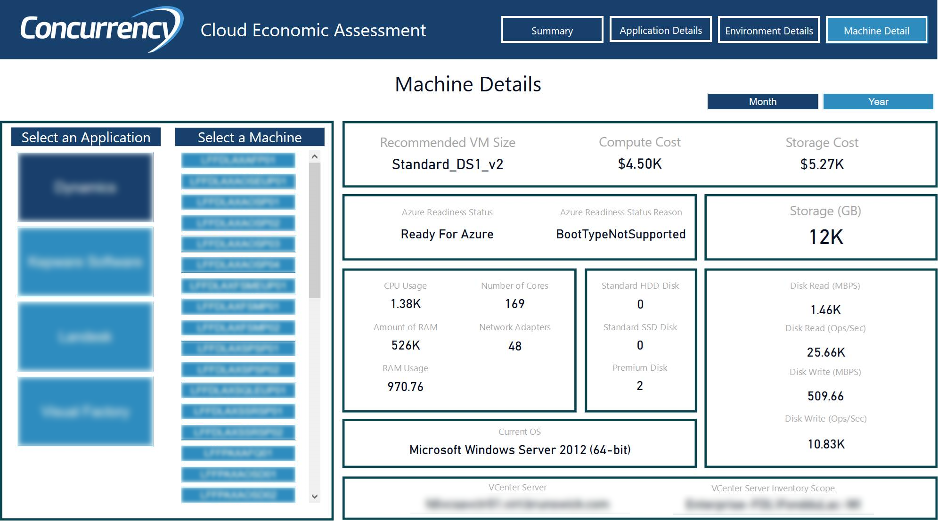
Task: Click the 1.46K disk read MBPS value
Action: (825, 310)
